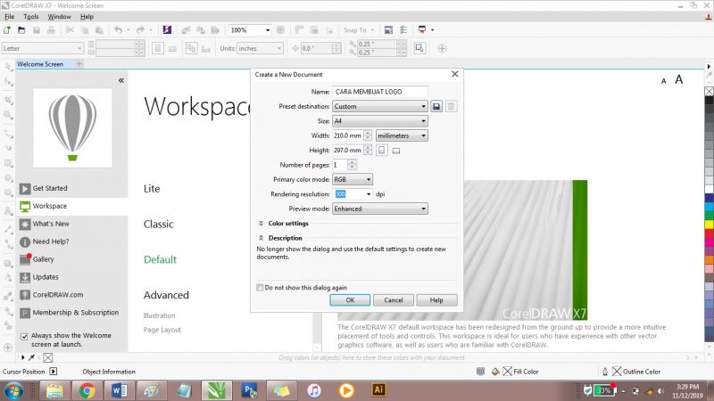
Task: Collapse the welcome sidebar with double chevron
Action: coord(121,80)
